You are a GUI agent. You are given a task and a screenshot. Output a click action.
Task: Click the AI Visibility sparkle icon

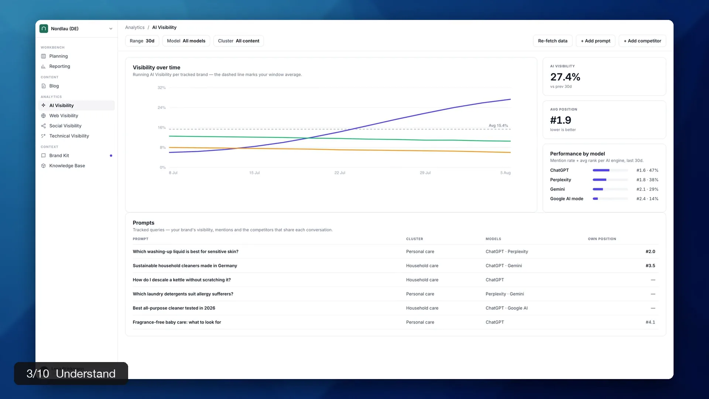coord(44,105)
